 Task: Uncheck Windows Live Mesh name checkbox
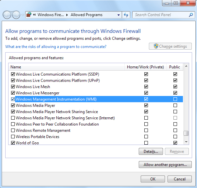point(13,86)
